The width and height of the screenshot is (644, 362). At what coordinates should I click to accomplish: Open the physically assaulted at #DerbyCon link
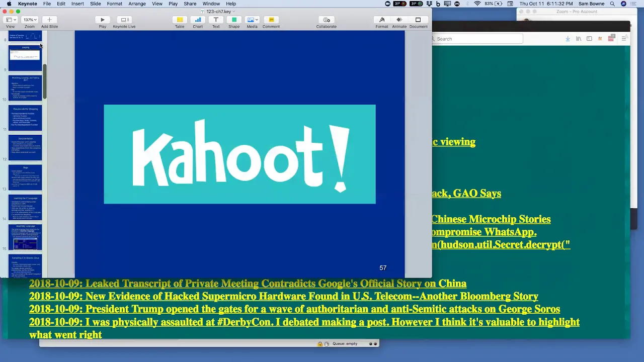pyautogui.click(x=304, y=328)
